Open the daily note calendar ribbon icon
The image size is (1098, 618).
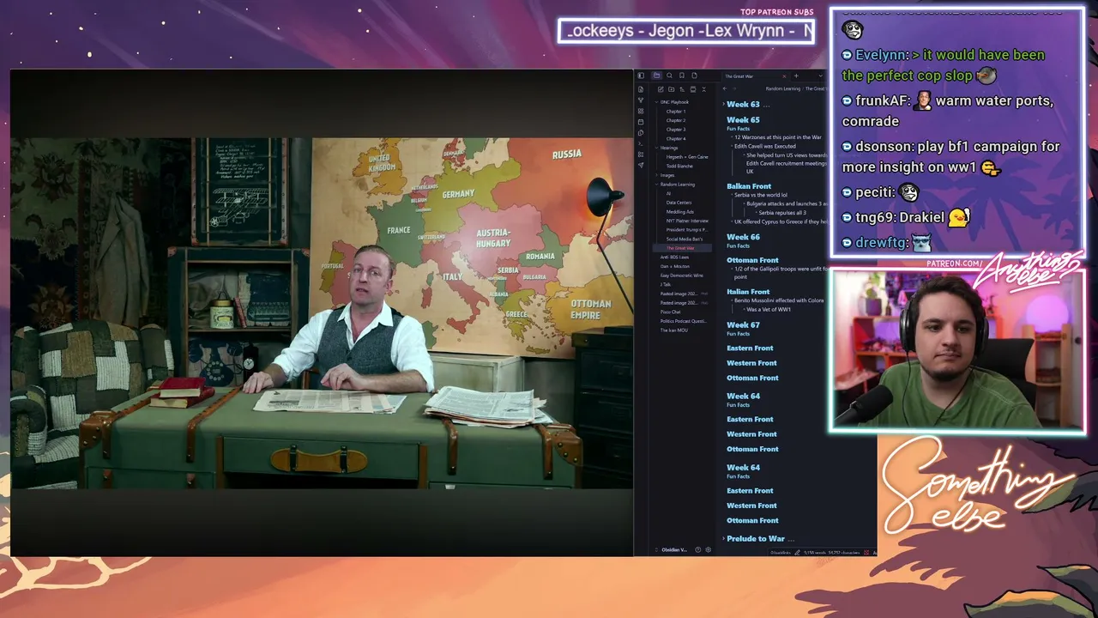[641, 122]
